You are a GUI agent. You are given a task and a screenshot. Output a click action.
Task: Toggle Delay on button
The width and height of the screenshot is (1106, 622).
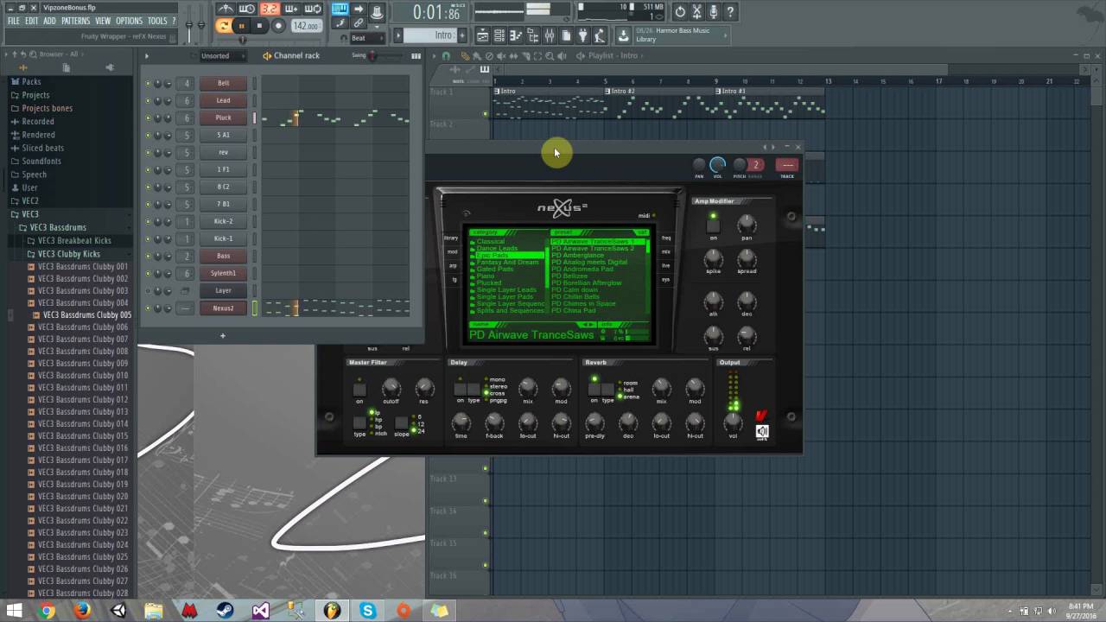[x=460, y=390]
